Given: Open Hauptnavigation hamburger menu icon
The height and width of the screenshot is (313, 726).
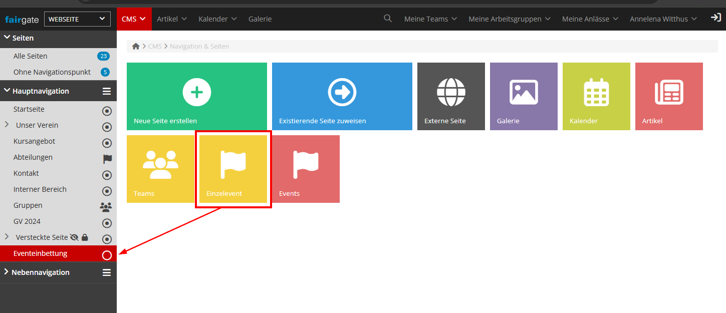Looking at the screenshot, I should (x=106, y=91).
